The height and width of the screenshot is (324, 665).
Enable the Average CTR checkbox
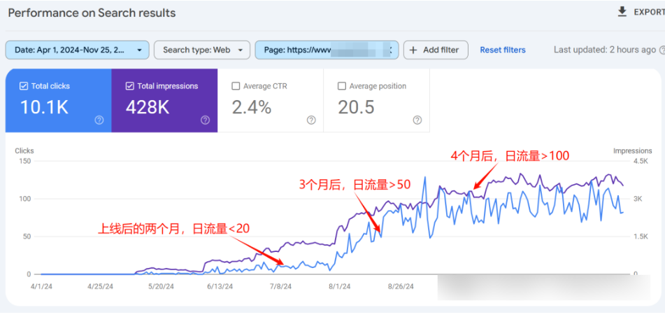point(236,86)
